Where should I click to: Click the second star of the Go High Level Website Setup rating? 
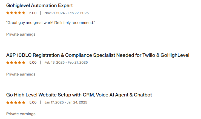(x=12, y=102)
